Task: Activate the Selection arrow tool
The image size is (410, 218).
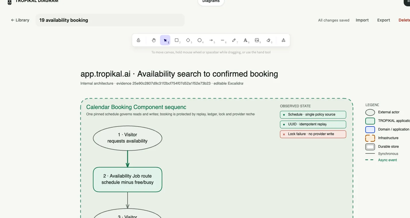Action: pyautogui.click(x=165, y=40)
